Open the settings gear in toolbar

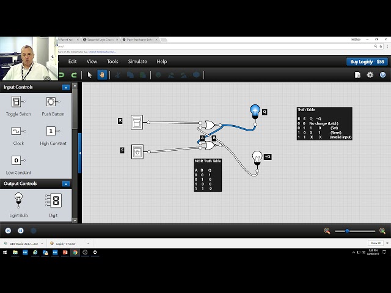370,75
